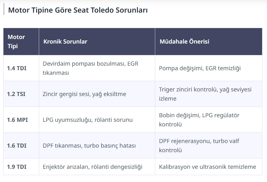Click Bobin değişimi, LPG regülatör kontrolü cell
This screenshot has height=182, width=267.
pyautogui.click(x=199, y=120)
